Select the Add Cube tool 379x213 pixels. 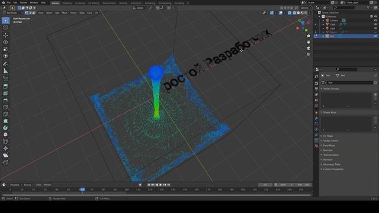[5, 79]
